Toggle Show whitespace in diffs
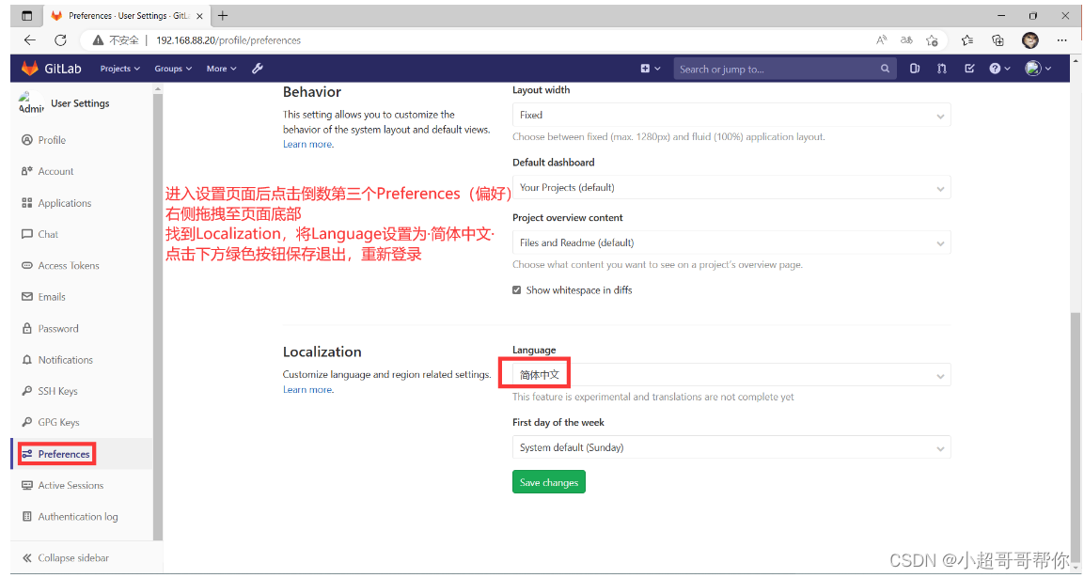Image resolution: width=1084 pixels, height=578 pixels. pyautogui.click(x=516, y=289)
